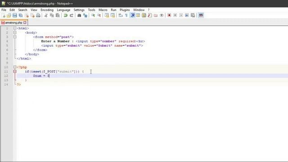
Task: Toggle synchronized horizontal scrolling
Action: click(112, 15)
